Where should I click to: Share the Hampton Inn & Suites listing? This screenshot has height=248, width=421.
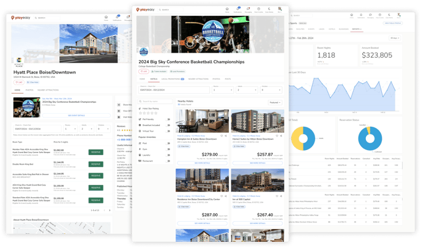pyautogui.click(x=226, y=136)
